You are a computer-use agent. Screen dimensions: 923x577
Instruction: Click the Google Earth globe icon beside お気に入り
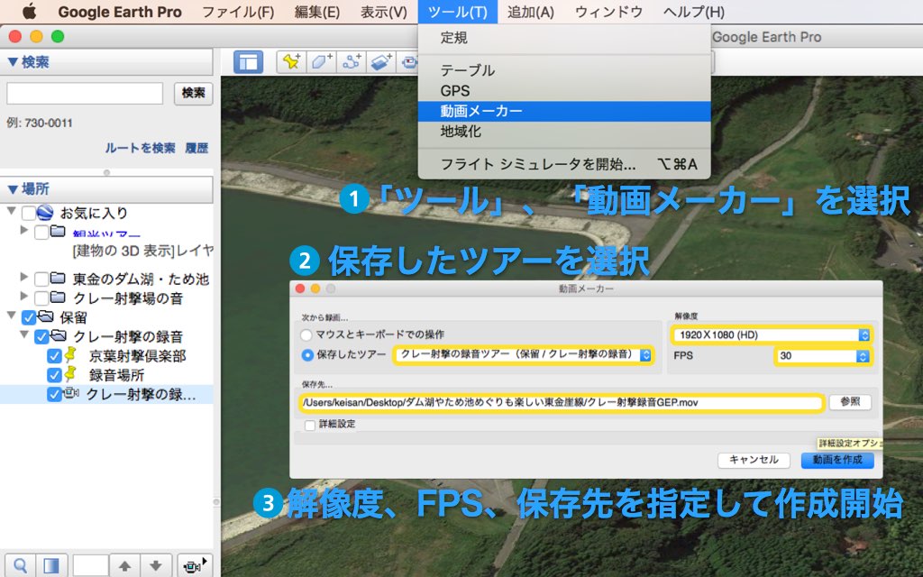coord(45,213)
